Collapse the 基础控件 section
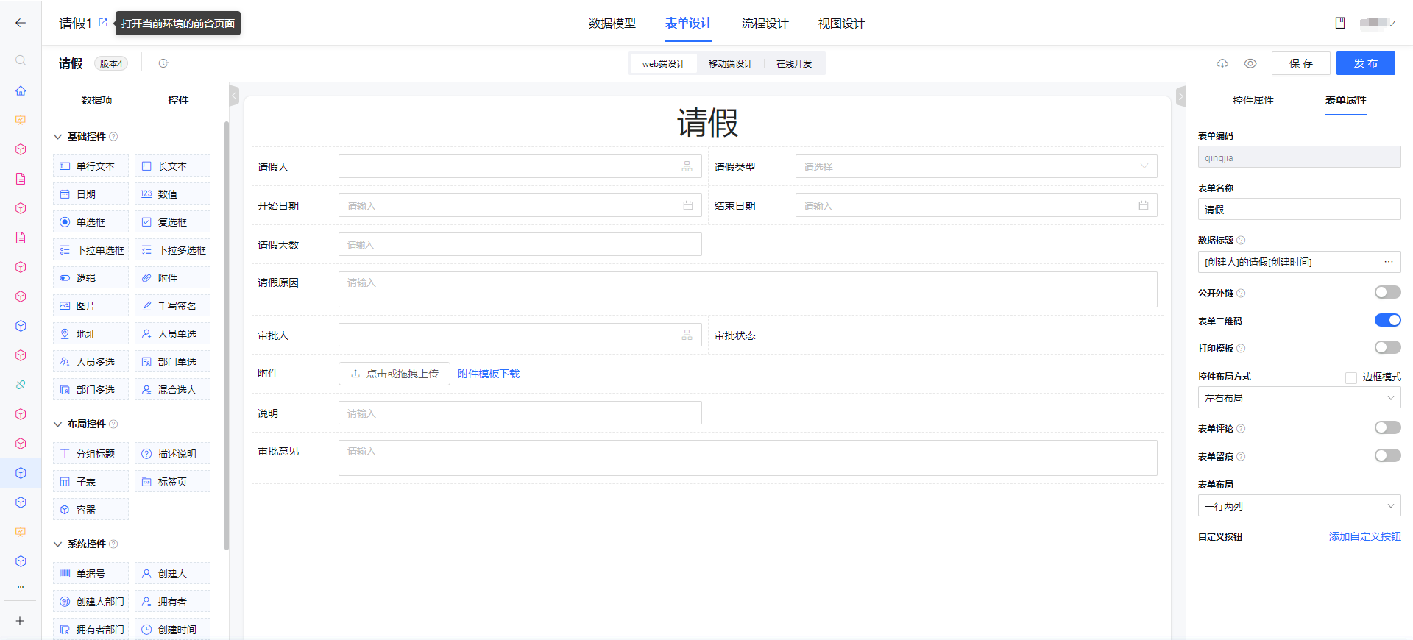 click(58, 137)
